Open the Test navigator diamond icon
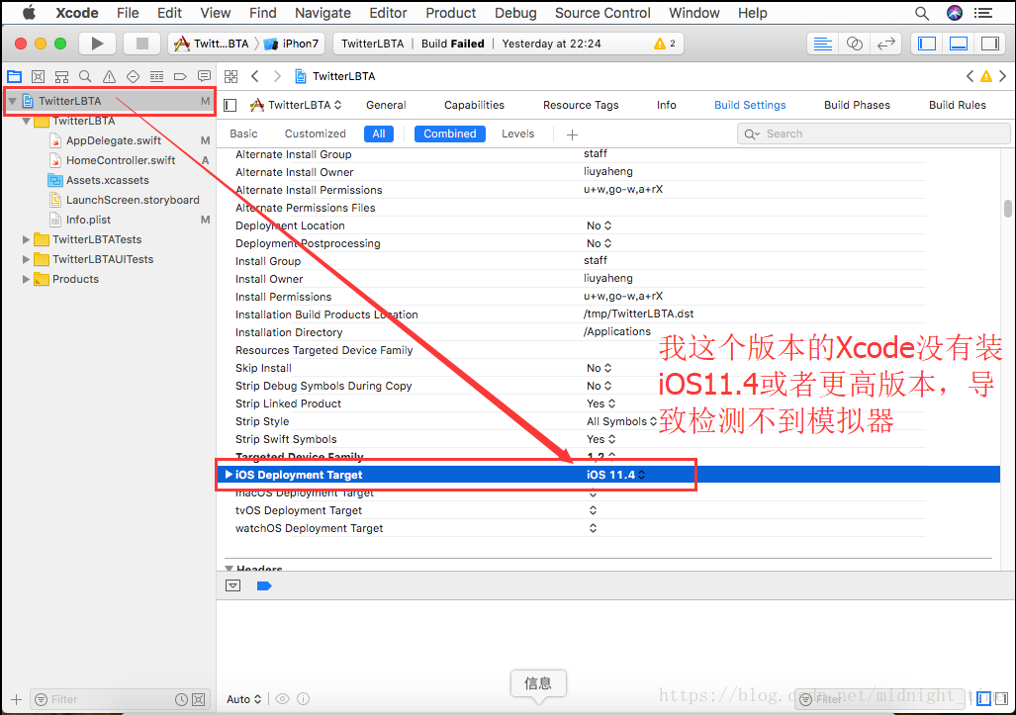The width and height of the screenshot is (1016, 715). tap(133, 76)
